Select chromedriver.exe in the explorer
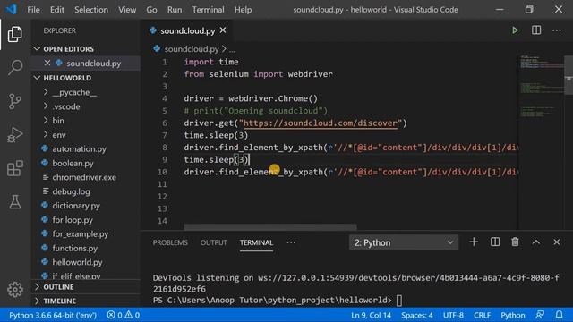573x322 pixels. 84,177
